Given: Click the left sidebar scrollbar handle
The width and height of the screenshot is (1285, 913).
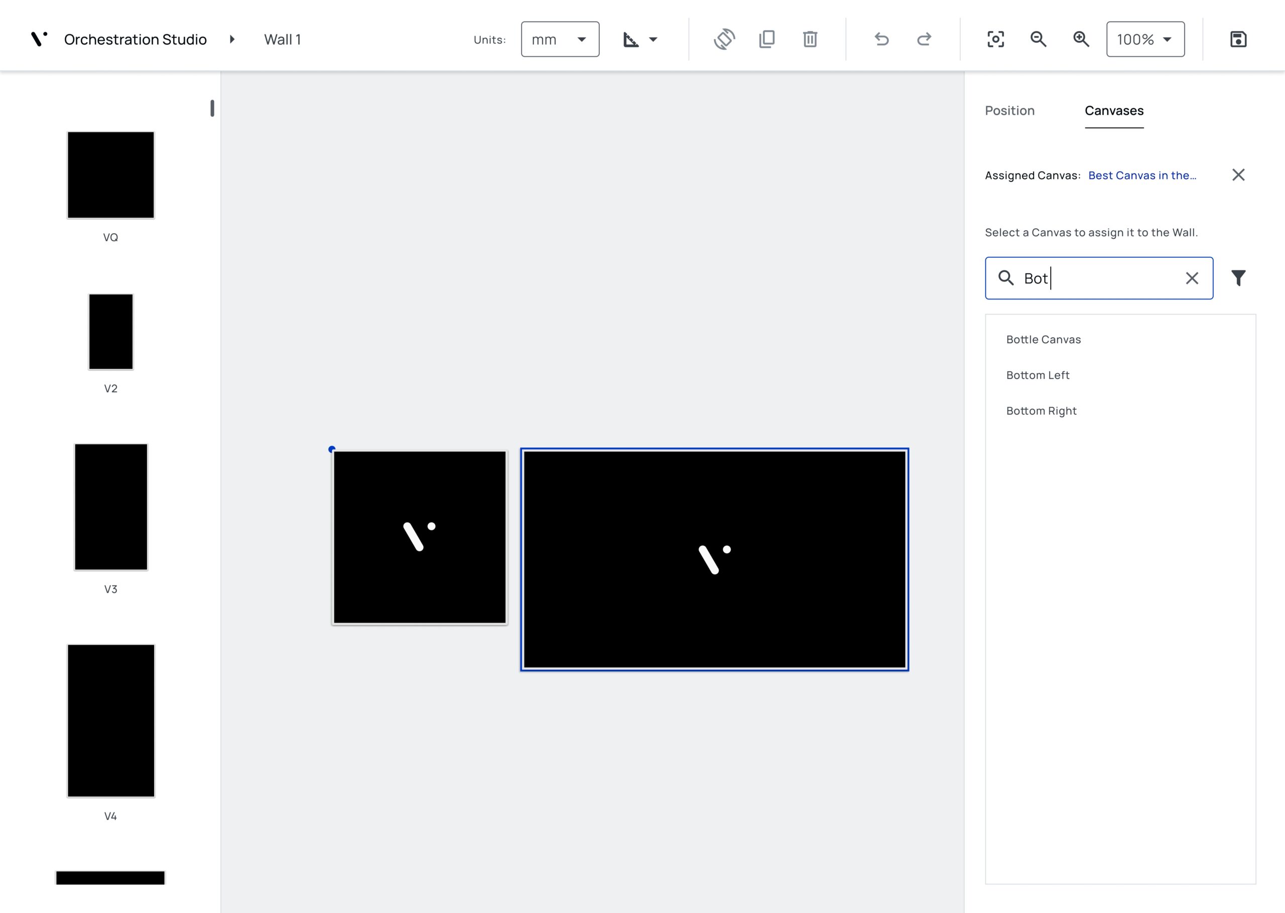Looking at the screenshot, I should coord(212,108).
